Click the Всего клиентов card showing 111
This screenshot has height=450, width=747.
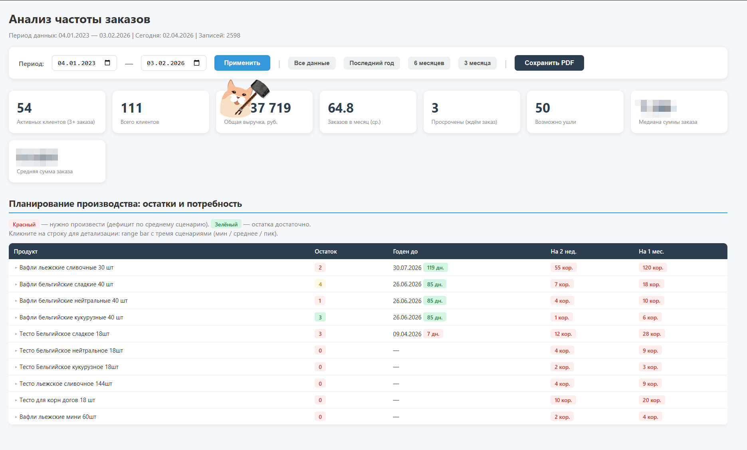(161, 112)
